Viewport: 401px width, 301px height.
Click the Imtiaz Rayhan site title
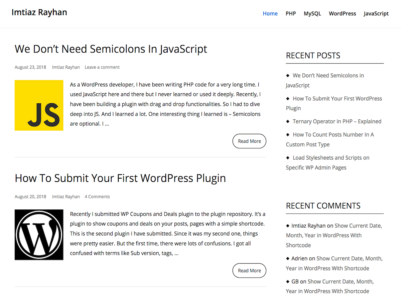39,12
